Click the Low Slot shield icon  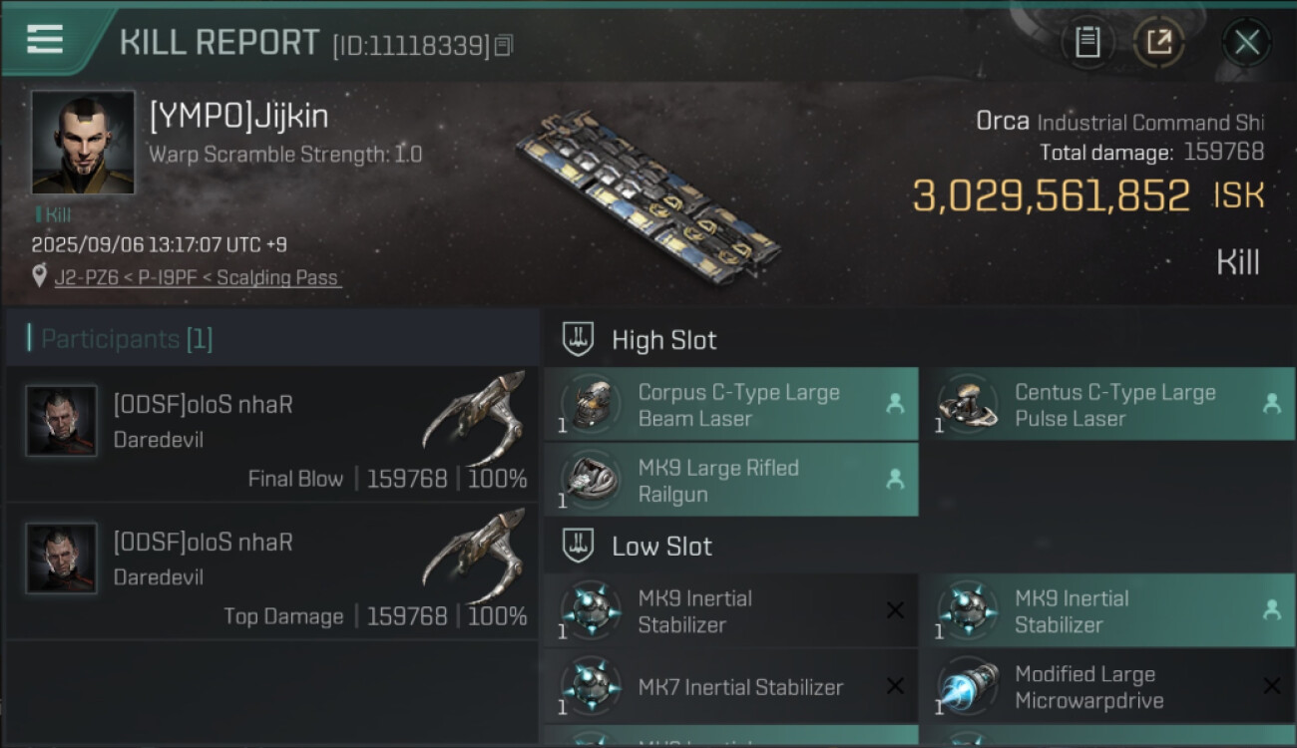click(x=579, y=546)
